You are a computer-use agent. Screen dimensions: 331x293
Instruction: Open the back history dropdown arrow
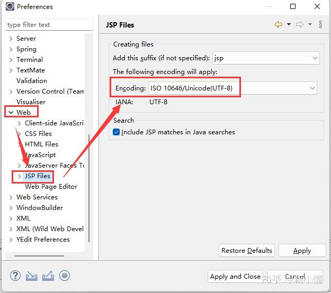point(289,24)
